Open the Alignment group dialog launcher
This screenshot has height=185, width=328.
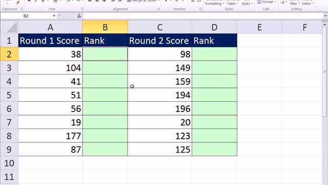[x=158, y=9]
